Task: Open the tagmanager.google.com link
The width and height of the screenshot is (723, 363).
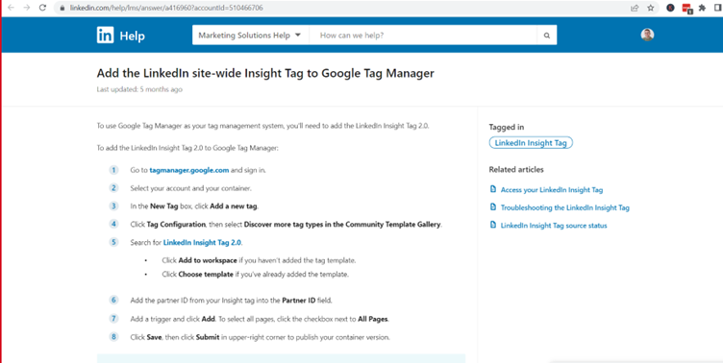Action: pos(189,170)
